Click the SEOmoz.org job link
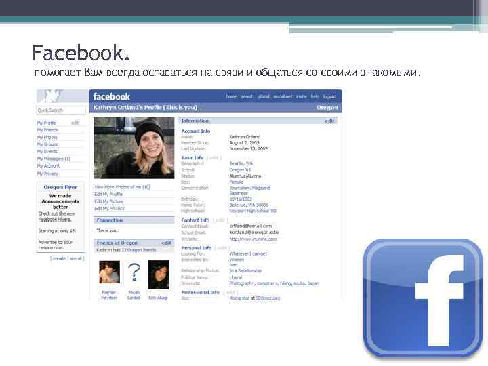 pos(268,298)
